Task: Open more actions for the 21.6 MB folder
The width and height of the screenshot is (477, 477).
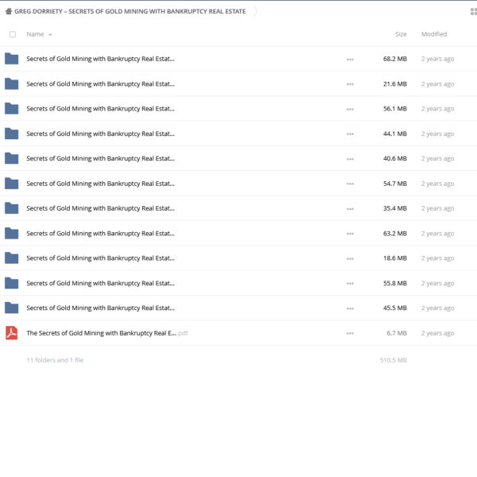Action: point(350,84)
